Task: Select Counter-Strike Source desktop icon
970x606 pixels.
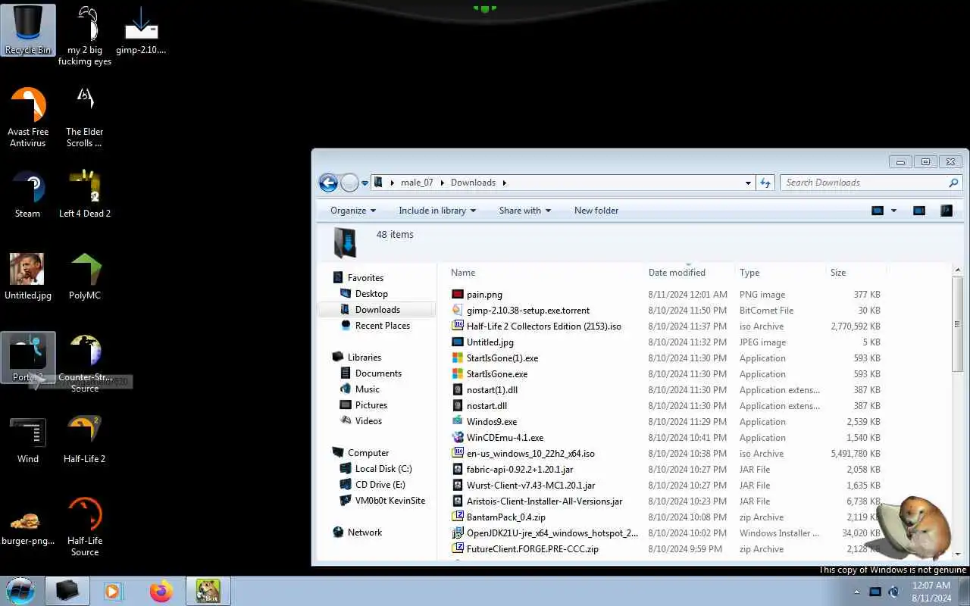Action: coord(85,362)
